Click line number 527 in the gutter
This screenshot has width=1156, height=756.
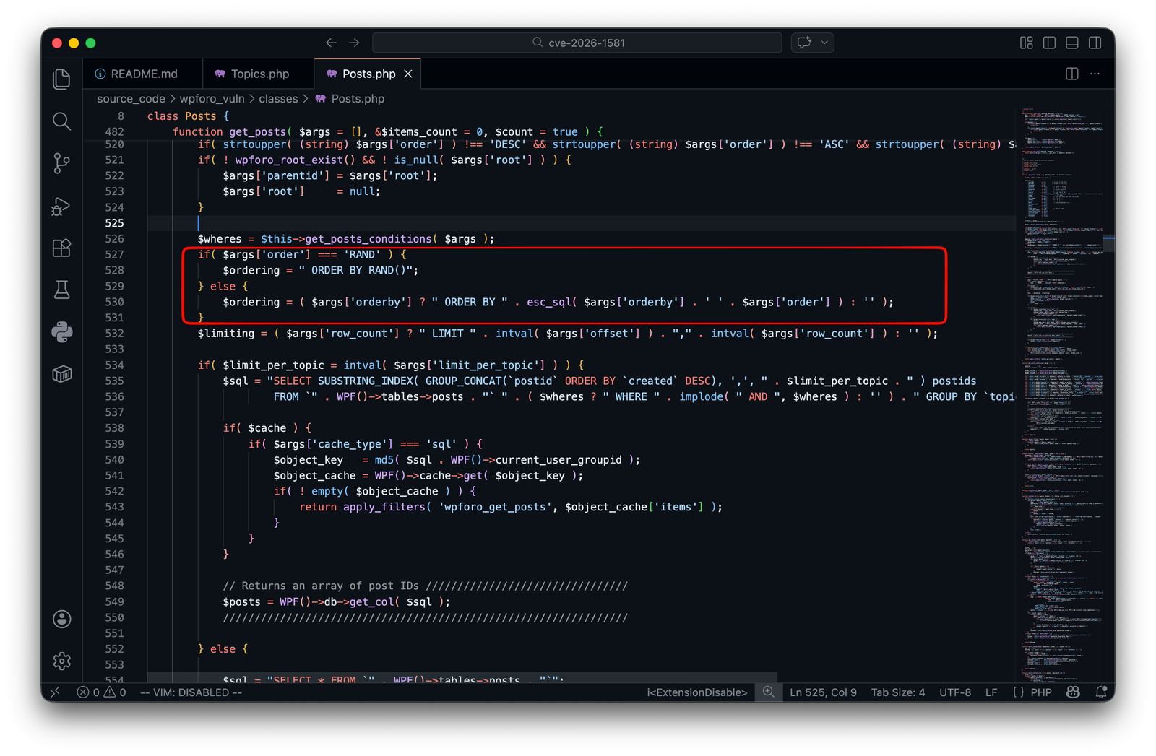click(114, 254)
